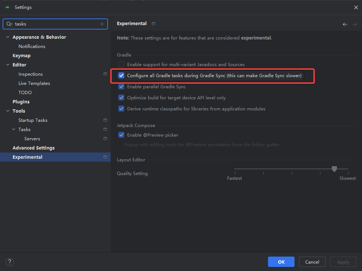Open Startup Tasks settings
This screenshot has width=362, height=271.
tap(33, 120)
